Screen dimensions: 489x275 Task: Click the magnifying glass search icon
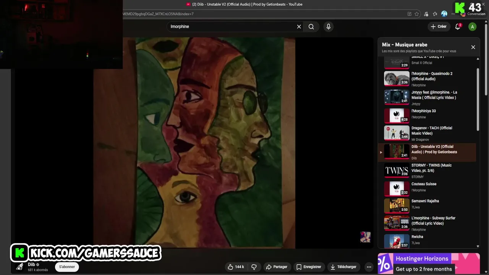click(311, 27)
